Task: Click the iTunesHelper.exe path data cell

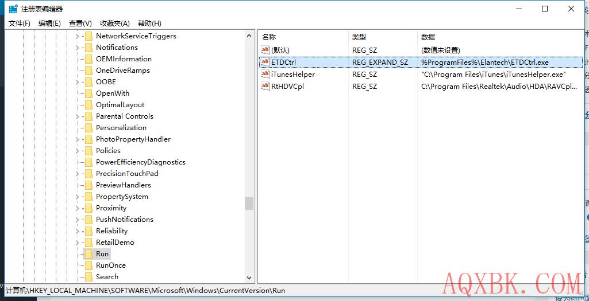Action: click(494, 74)
